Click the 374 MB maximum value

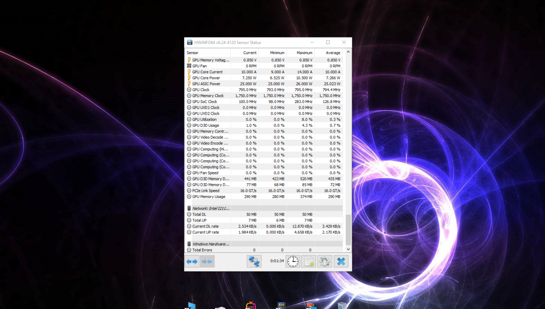click(x=306, y=197)
